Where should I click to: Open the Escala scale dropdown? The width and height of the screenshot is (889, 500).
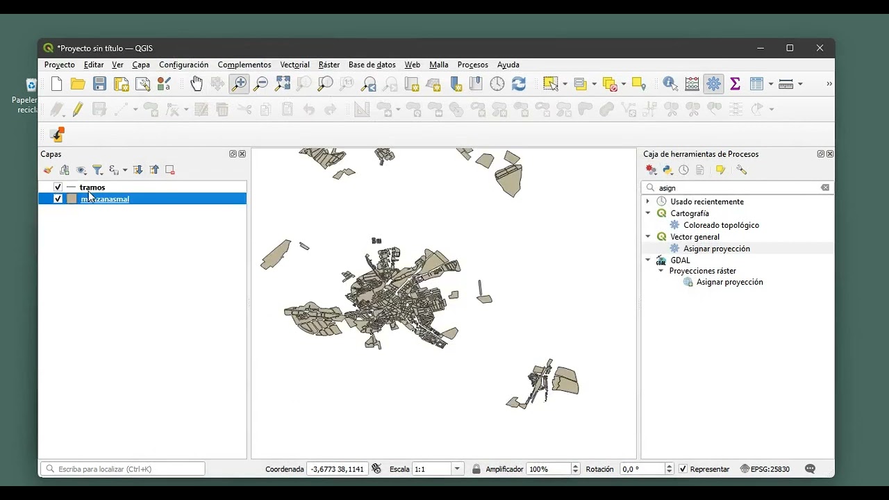point(457,469)
